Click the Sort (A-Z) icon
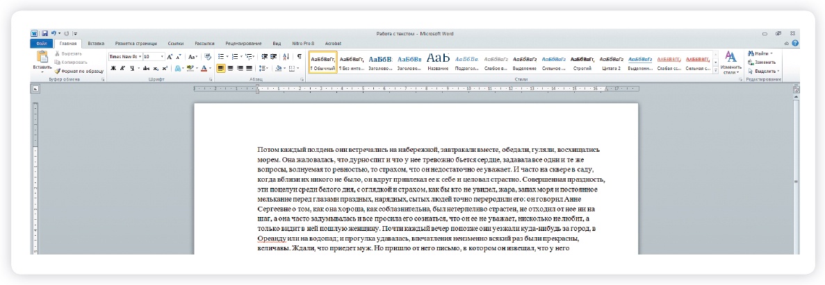Screen dimensions: 825x285 [x=286, y=56]
